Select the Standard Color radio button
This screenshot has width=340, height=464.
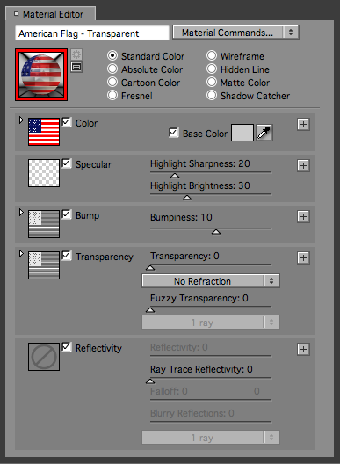click(x=112, y=56)
